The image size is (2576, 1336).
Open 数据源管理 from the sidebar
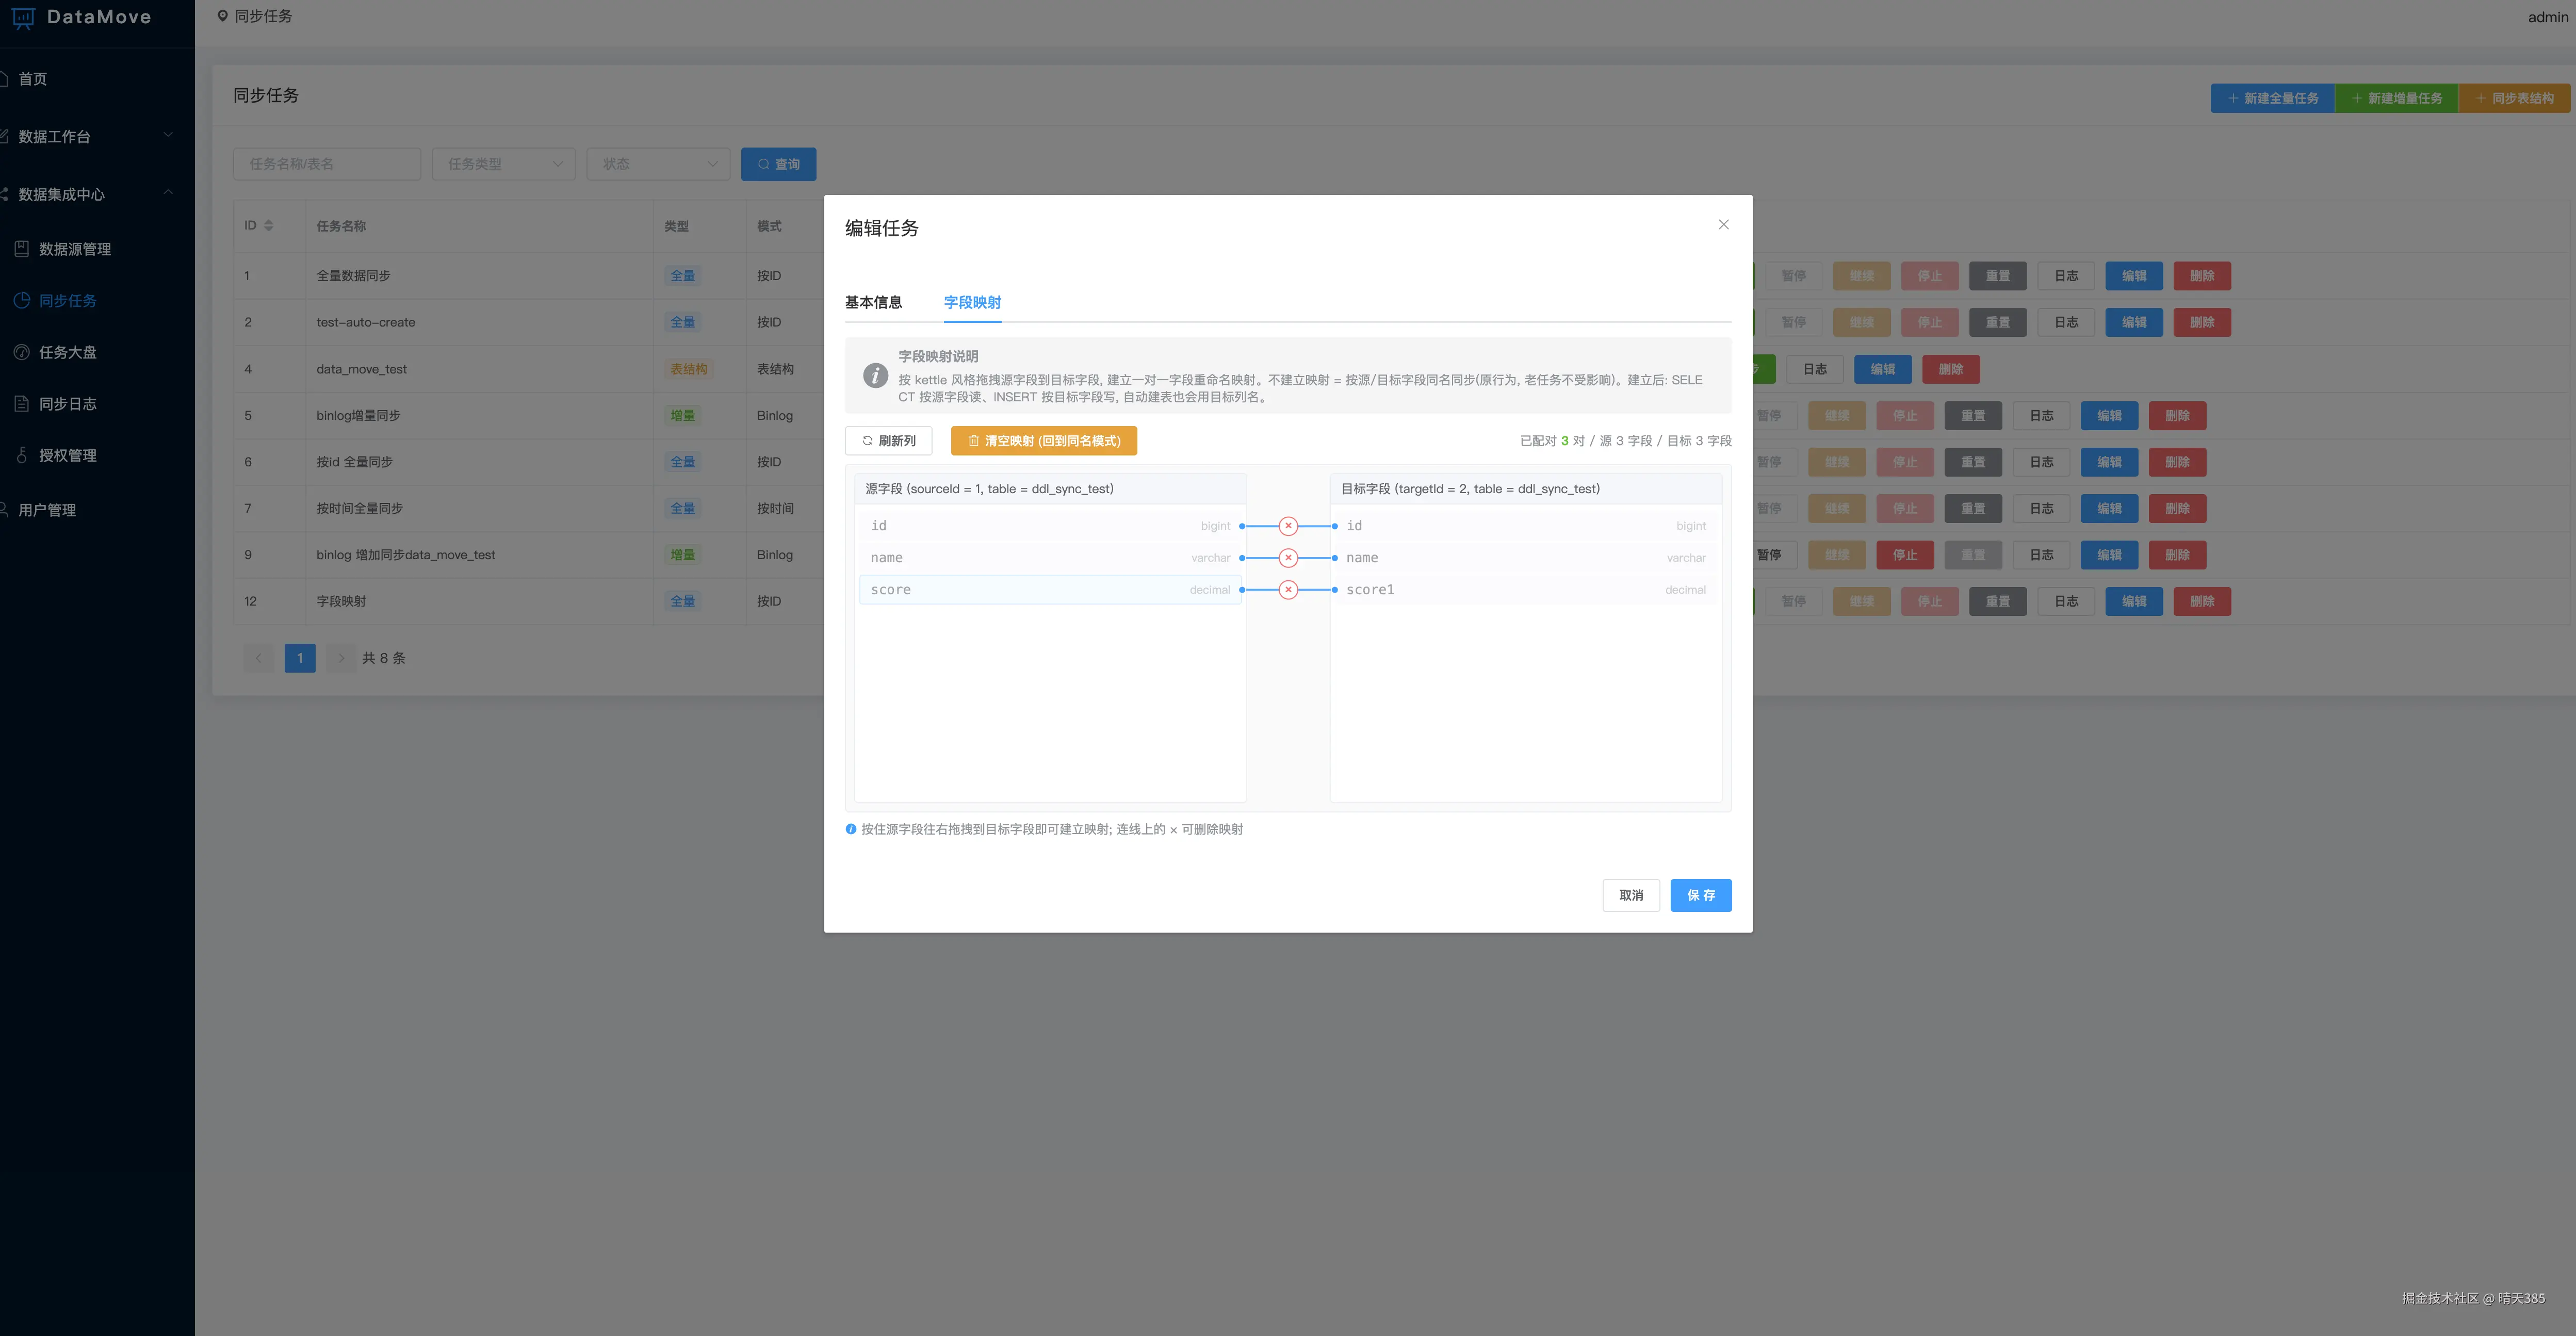coord(75,249)
